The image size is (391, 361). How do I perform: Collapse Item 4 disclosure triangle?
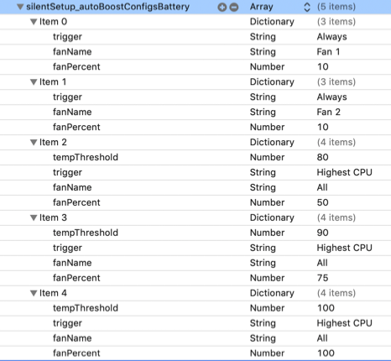click(34, 293)
